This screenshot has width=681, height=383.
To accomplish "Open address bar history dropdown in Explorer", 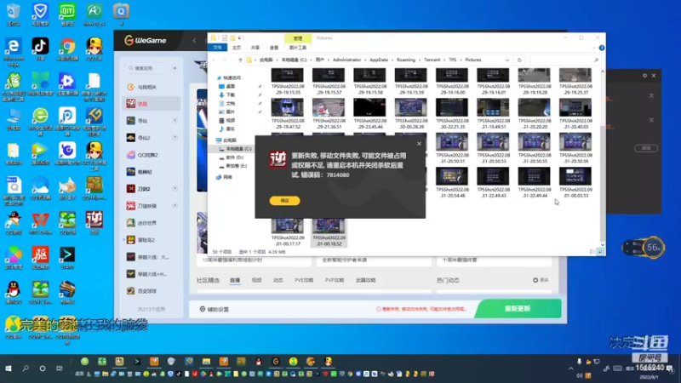I will click(x=507, y=60).
